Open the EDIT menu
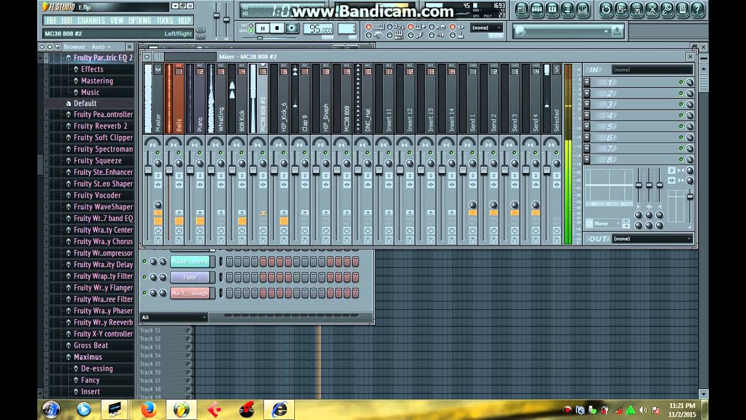Screen dimensions: 746x420 coord(68,20)
